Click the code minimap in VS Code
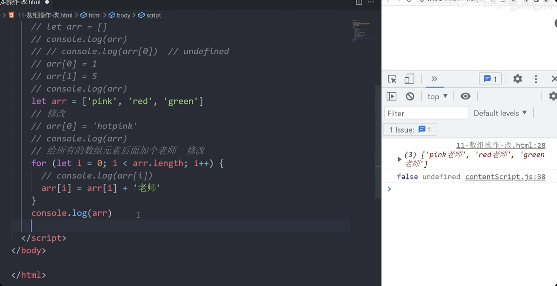The image size is (557, 286). click(x=363, y=30)
